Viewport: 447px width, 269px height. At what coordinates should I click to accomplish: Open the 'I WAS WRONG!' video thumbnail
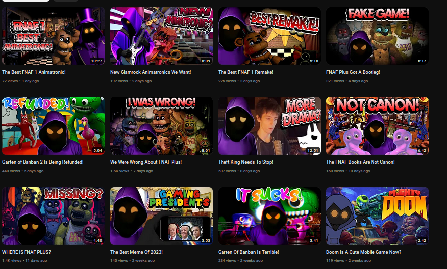click(161, 126)
